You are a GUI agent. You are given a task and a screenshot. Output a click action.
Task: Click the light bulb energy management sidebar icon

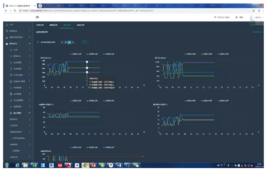tap(11, 107)
